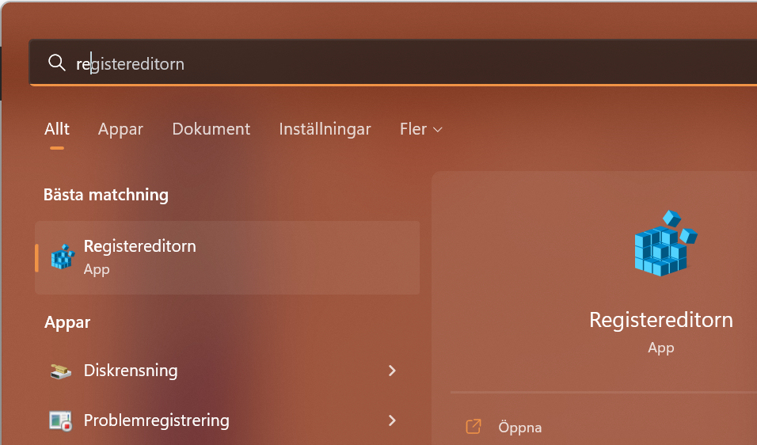Click the Öppna external-link icon
Image resolution: width=757 pixels, height=445 pixels.
tap(474, 426)
